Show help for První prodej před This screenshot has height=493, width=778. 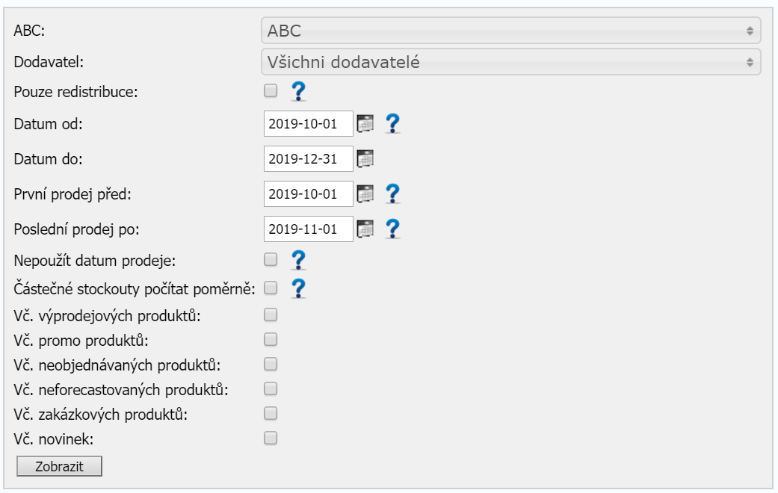(x=393, y=193)
